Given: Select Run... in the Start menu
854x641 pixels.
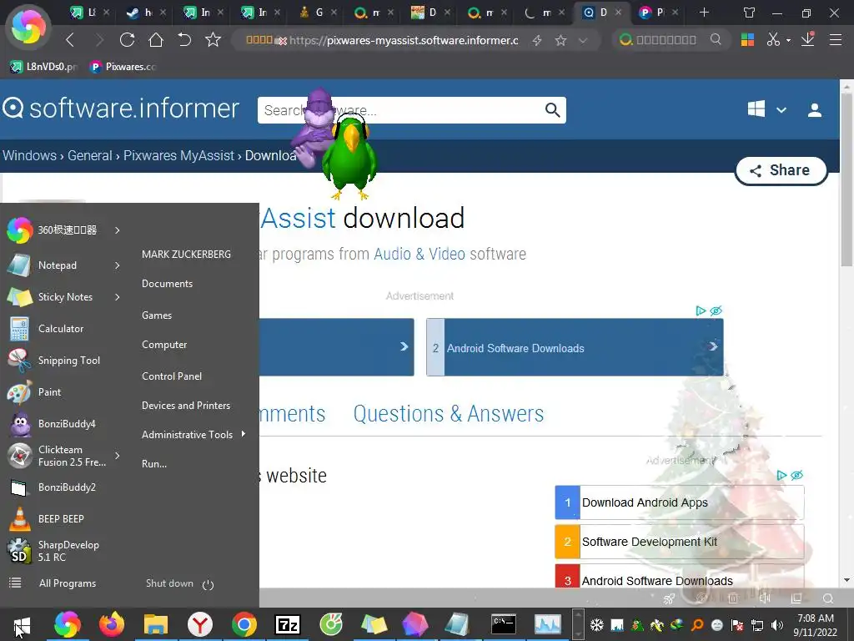Looking at the screenshot, I should [x=154, y=464].
